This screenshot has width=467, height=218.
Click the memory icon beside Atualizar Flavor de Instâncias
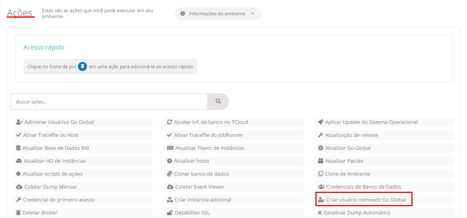click(170, 148)
